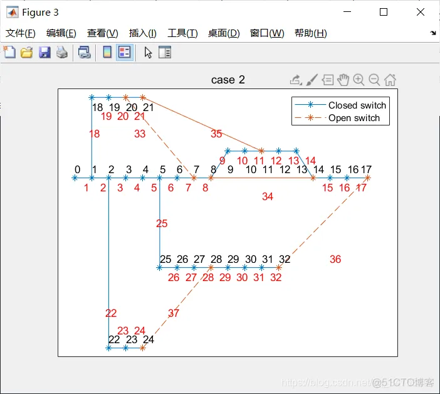Click the New Figure toolbar icon
Image resolution: width=440 pixels, height=394 pixels.
(9, 52)
